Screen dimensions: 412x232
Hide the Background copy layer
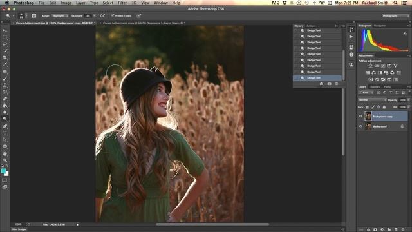click(360, 116)
